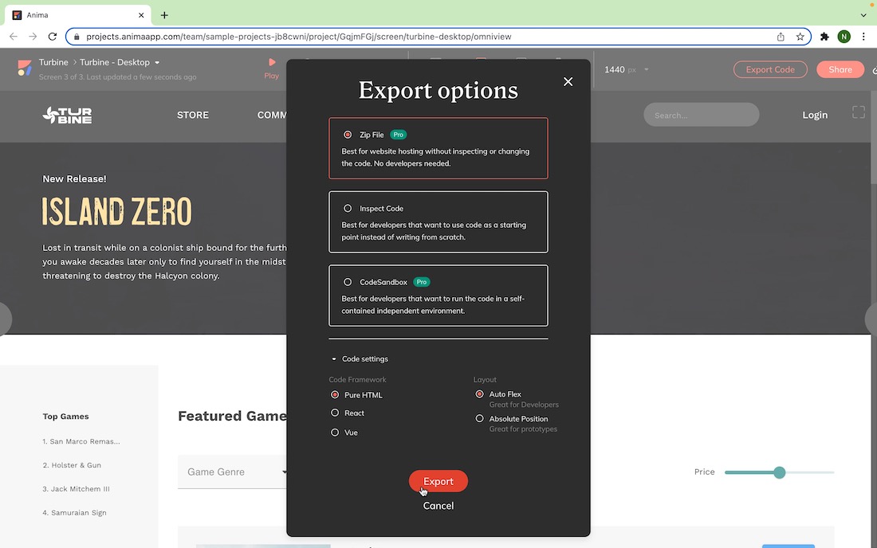Click the Anima logo icon
Image resolution: width=877 pixels, height=548 pixels.
(25, 69)
